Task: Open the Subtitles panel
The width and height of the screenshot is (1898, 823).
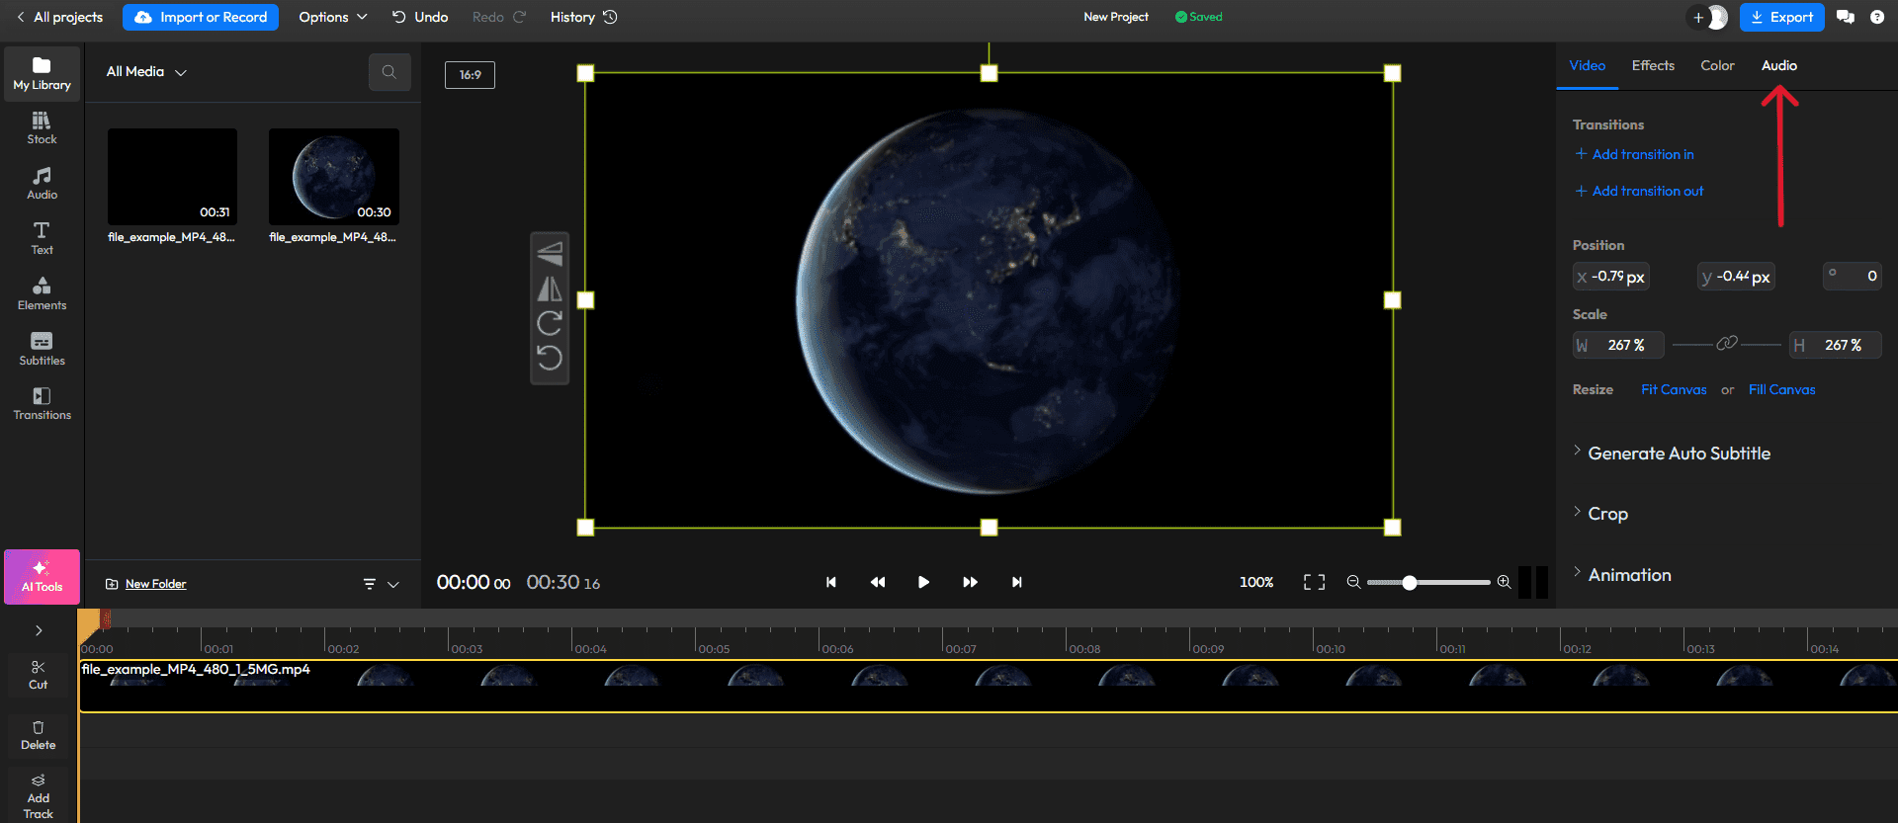Action: [42, 349]
